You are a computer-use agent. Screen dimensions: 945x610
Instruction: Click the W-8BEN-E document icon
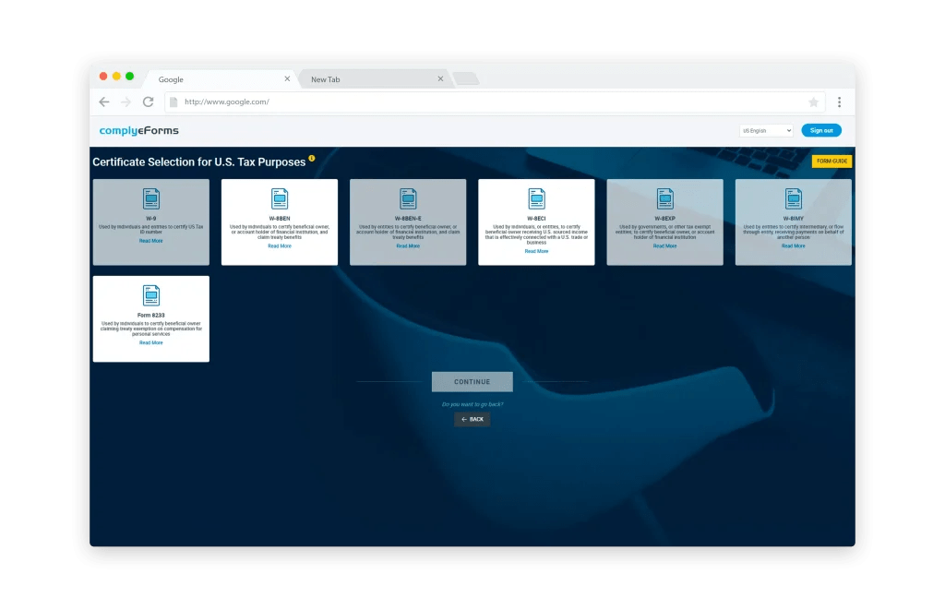(408, 197)
